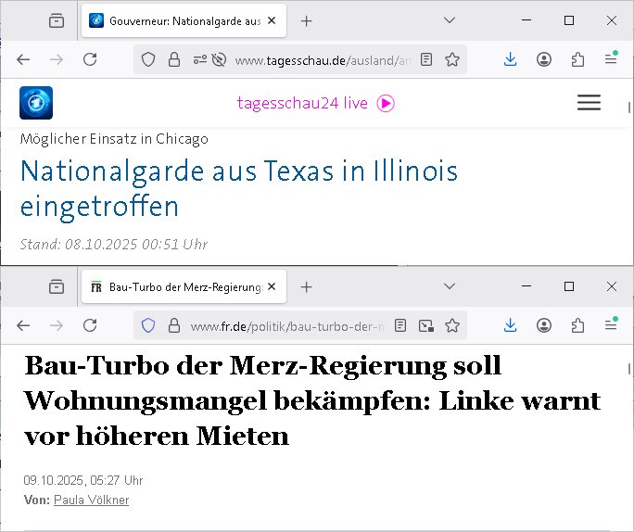Expand the tab list in the fr.de window
This screenshot has height=532, width=634.
(x=450, y=286)
